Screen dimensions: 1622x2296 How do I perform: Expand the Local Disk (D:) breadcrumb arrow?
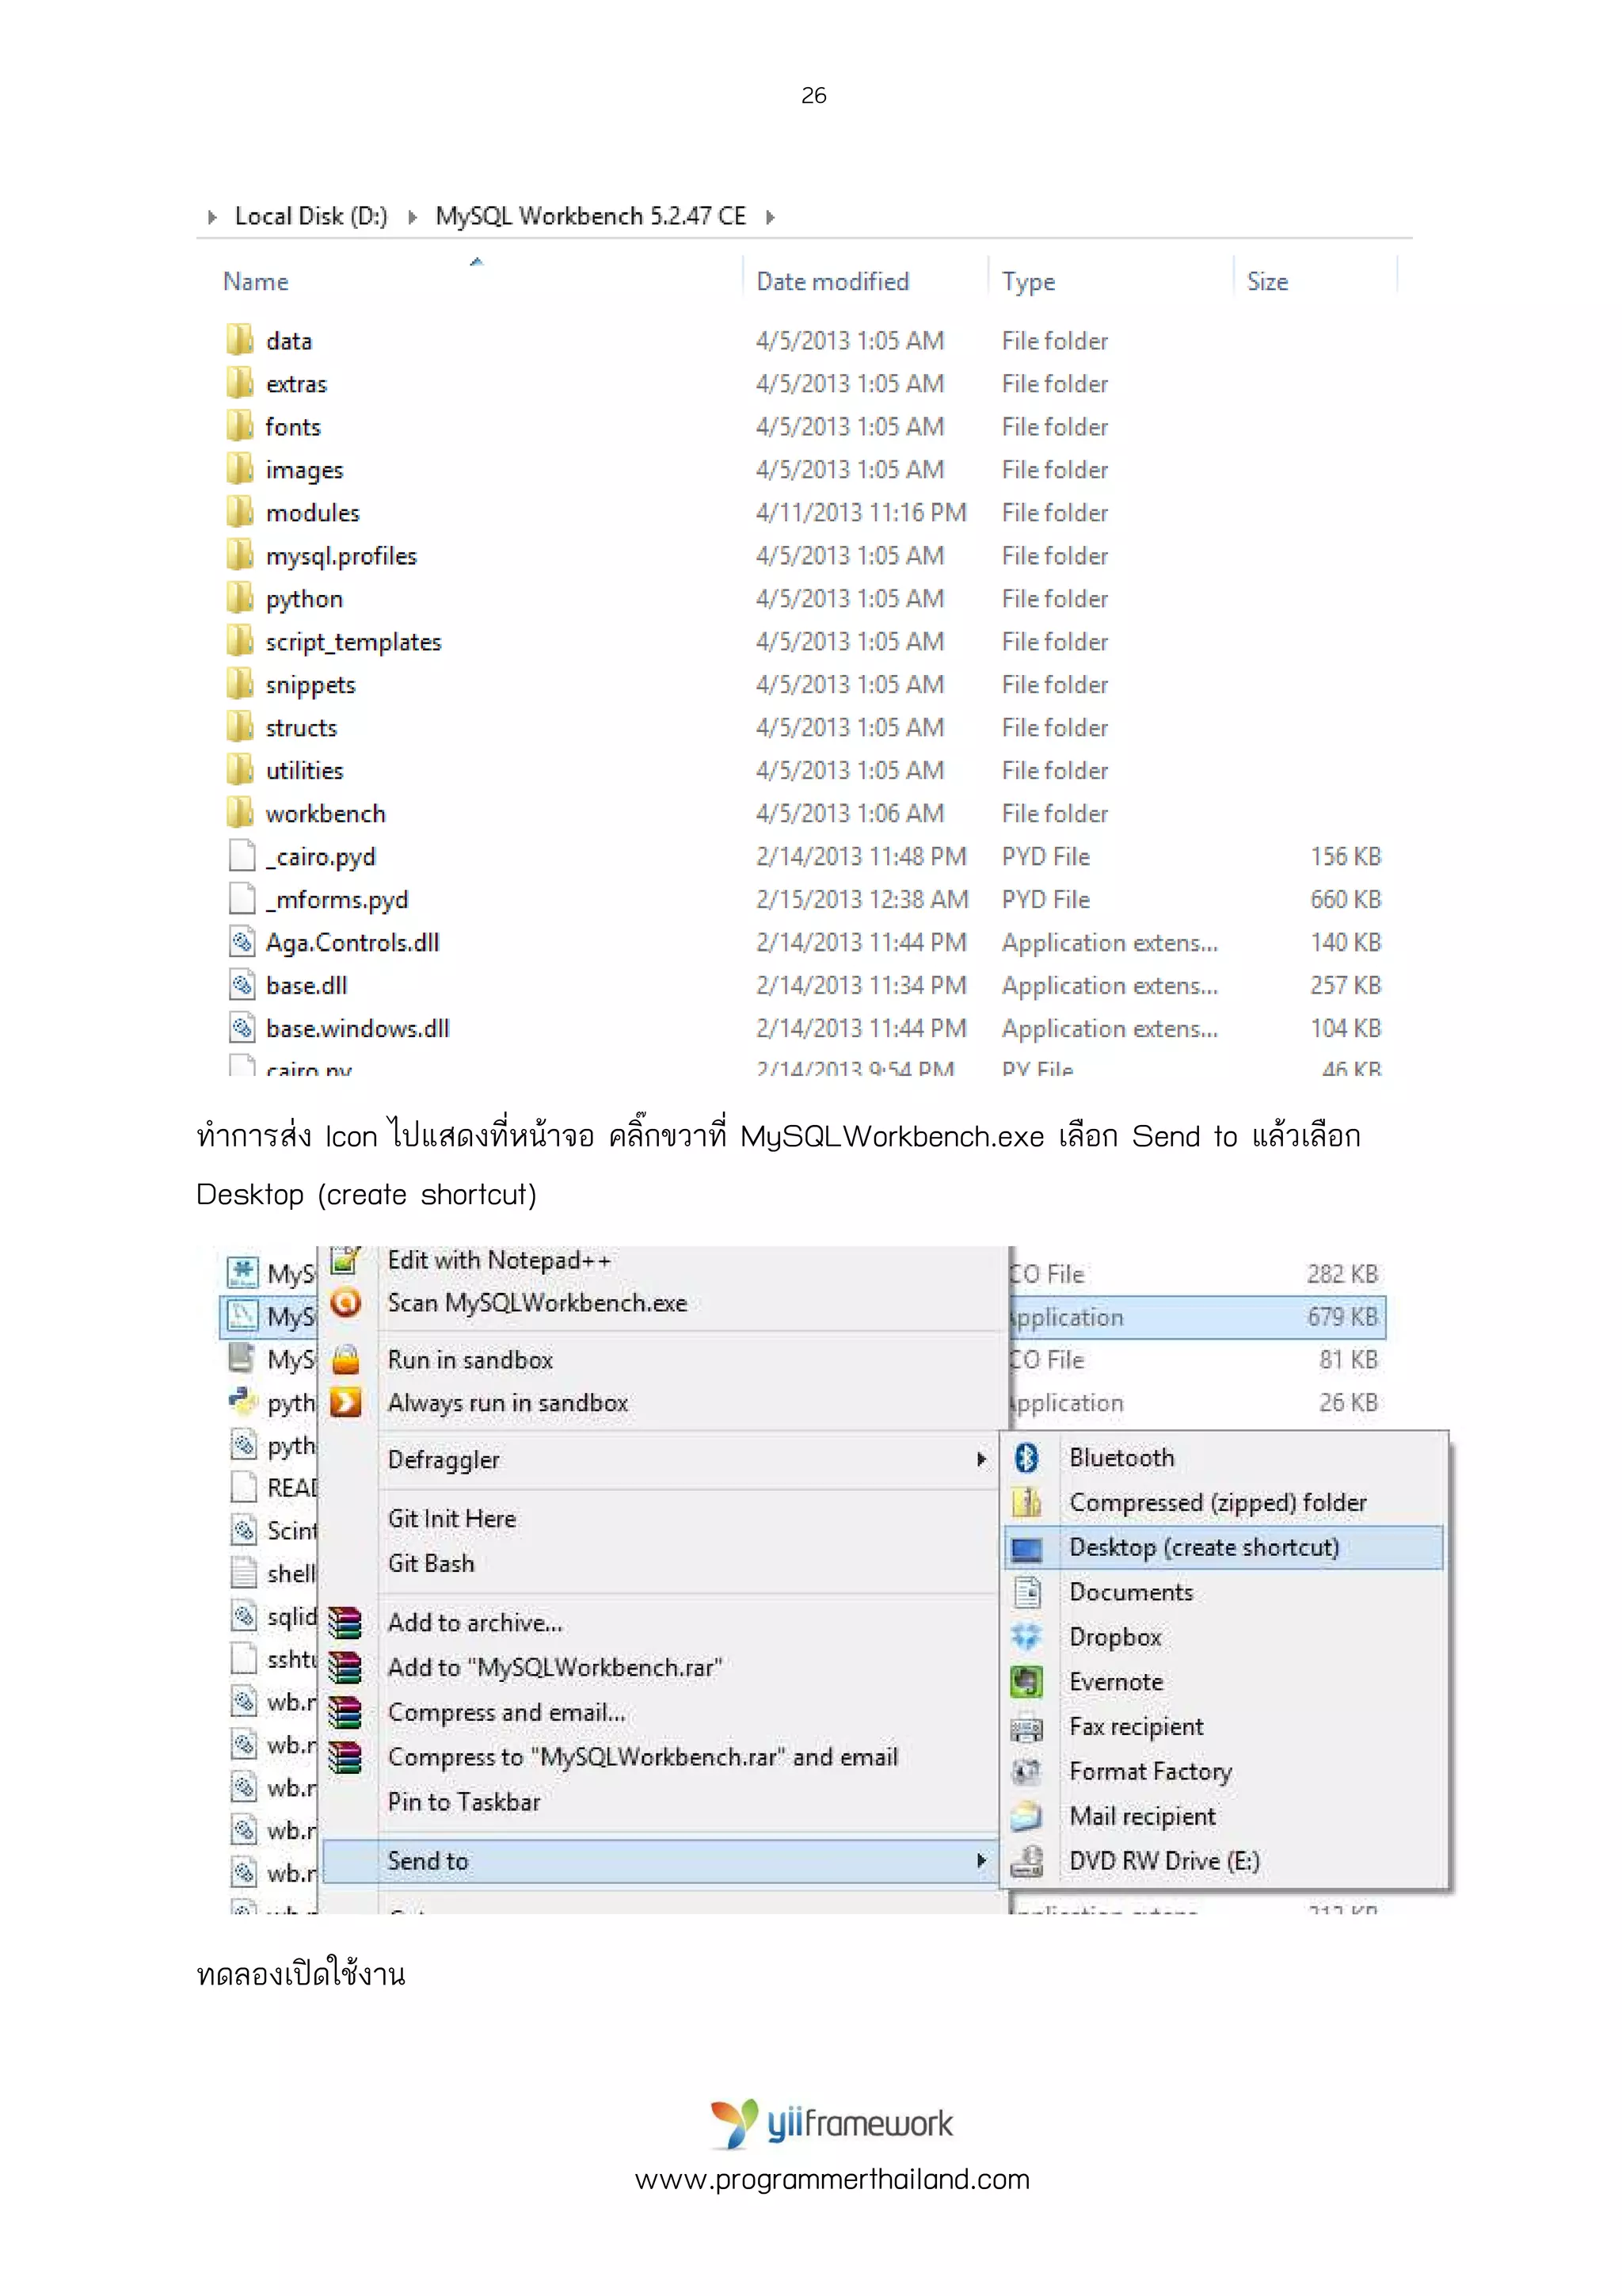pyautogui.click(x=212, y=217)
